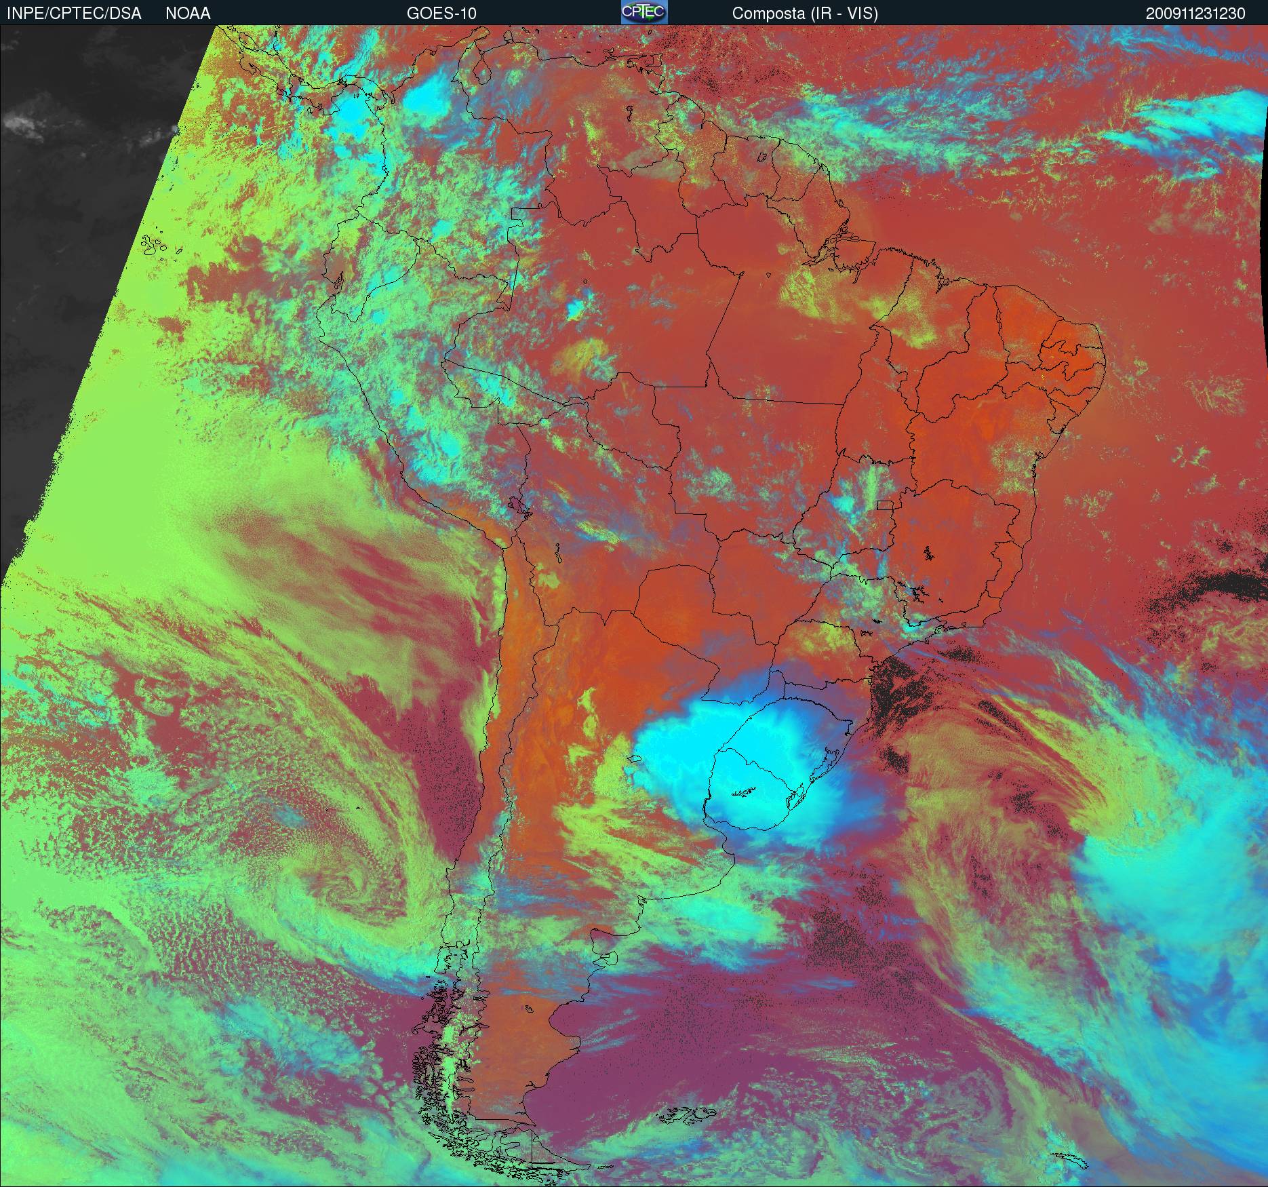Click the INPE/CPTEC/DSA header text

pos(74,14)
